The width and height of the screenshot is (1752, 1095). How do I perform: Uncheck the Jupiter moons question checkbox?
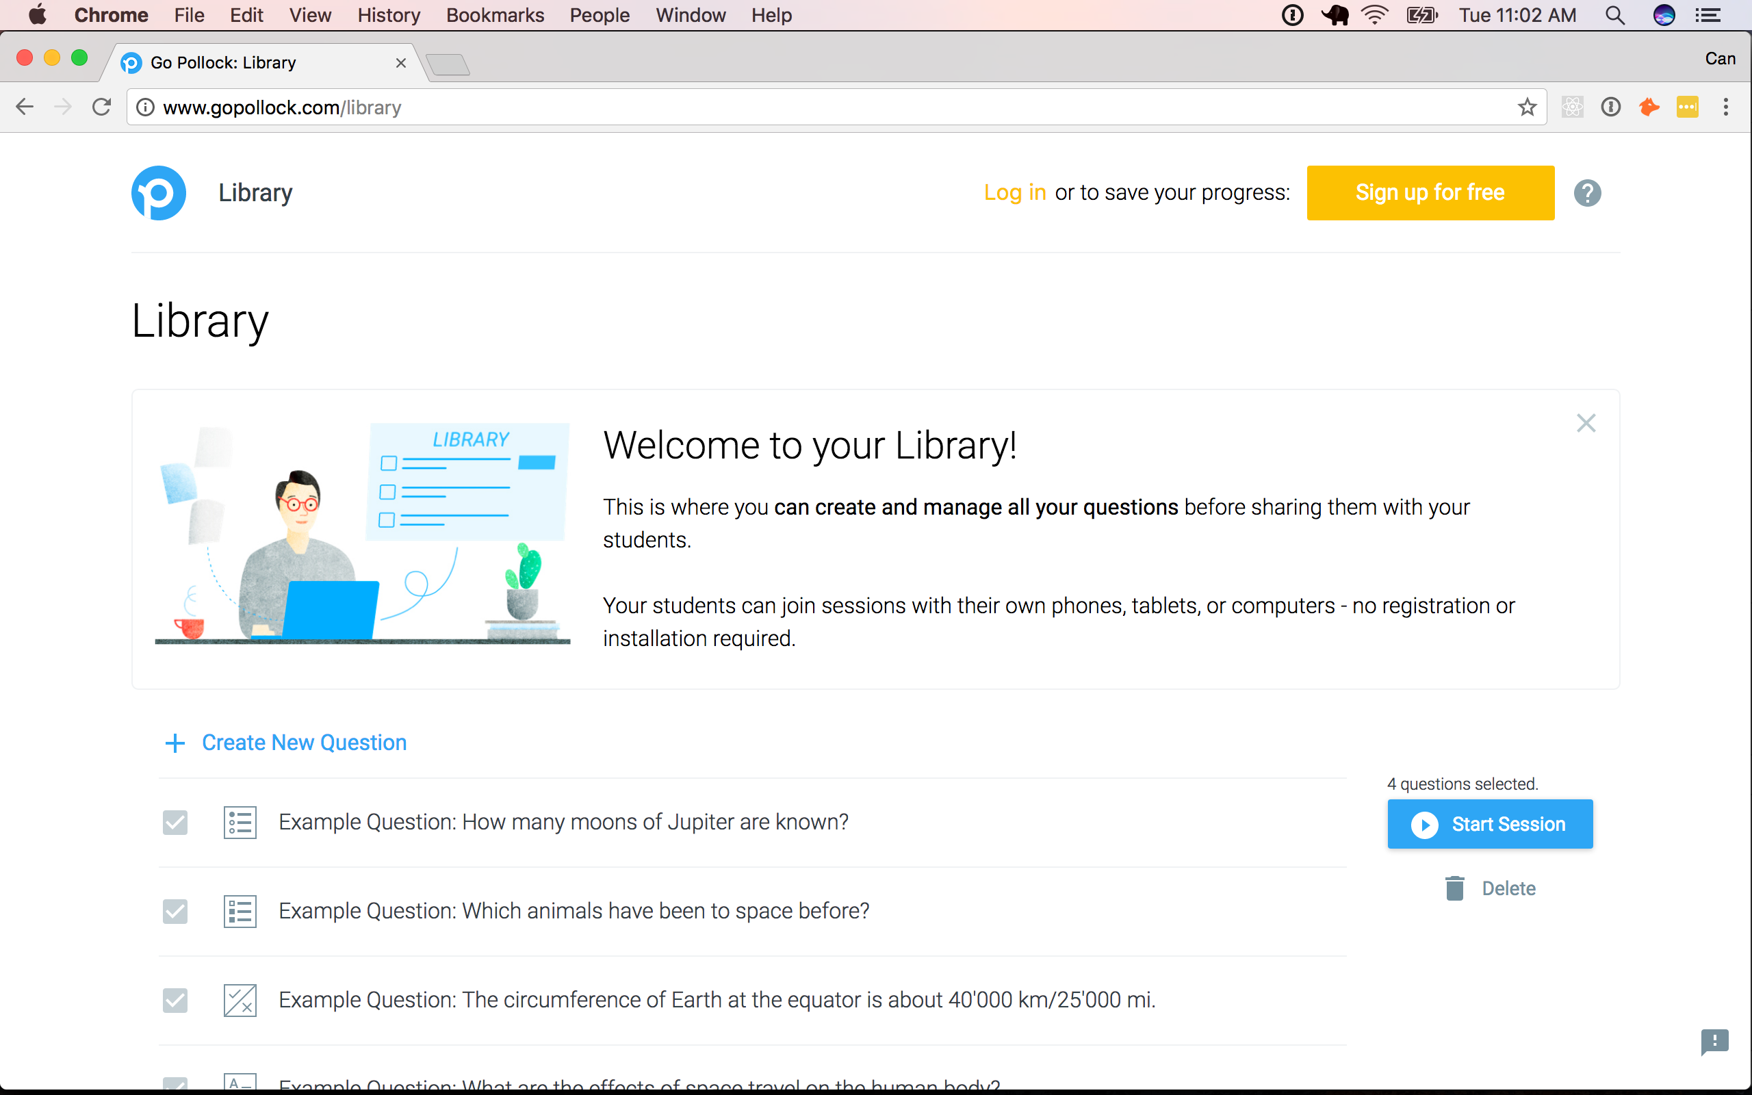(x=175, y=823)
